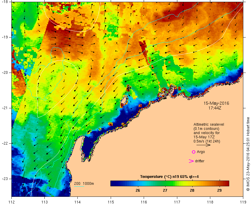The height and width of the screenshot is (204, 252).
Task: Click the longitude label 114
Action: tap(77, 202)
